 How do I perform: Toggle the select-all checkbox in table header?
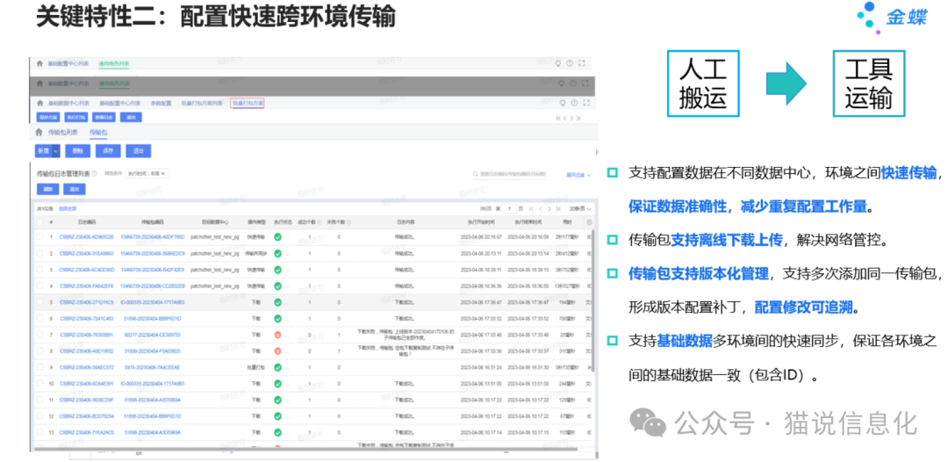[39, 222]
